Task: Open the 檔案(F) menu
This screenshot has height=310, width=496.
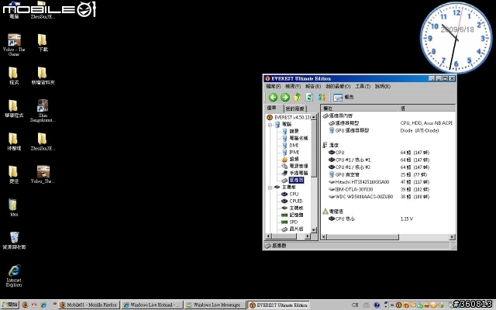Action: tap(273, 86)
